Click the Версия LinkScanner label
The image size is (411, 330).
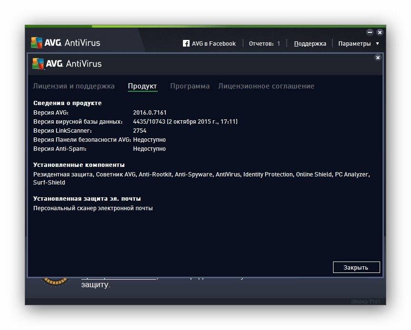(62, 131)
